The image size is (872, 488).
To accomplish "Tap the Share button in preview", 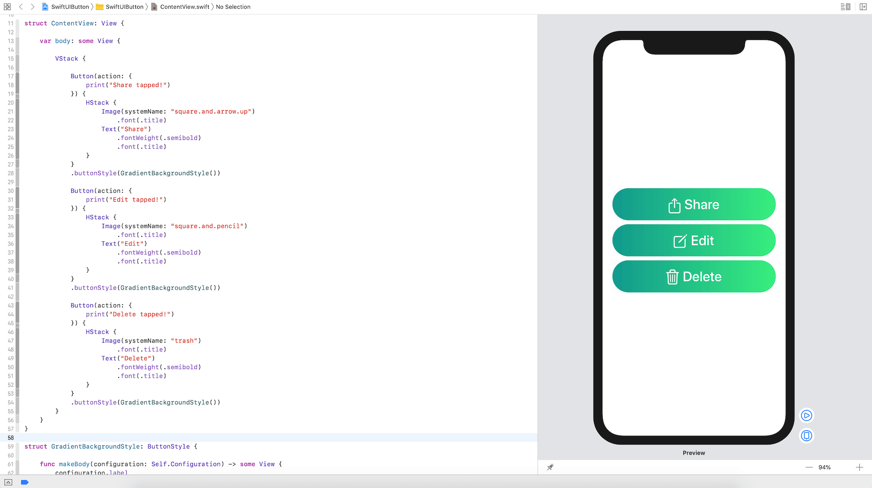I will (x=694, y=205).
